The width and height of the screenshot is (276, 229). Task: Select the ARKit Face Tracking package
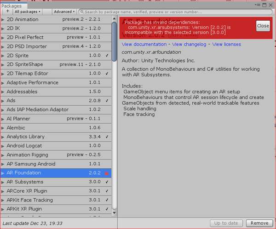(x=56, y=200)
